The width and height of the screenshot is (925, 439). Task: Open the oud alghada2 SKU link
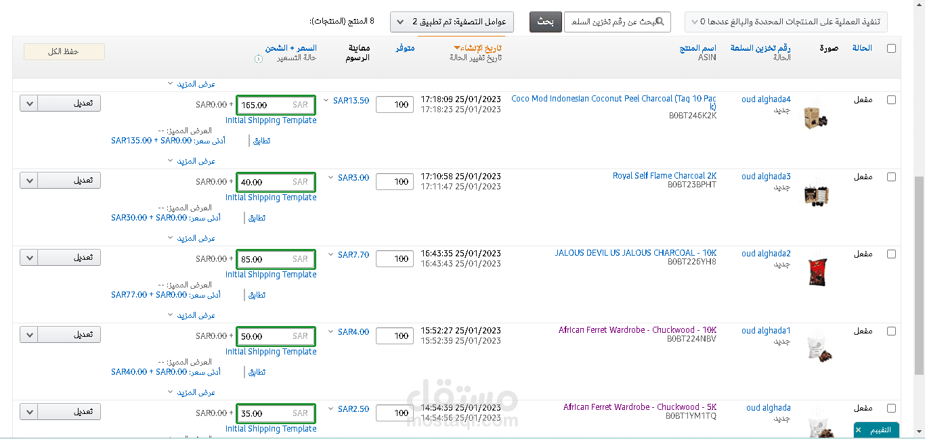(766, 254)
